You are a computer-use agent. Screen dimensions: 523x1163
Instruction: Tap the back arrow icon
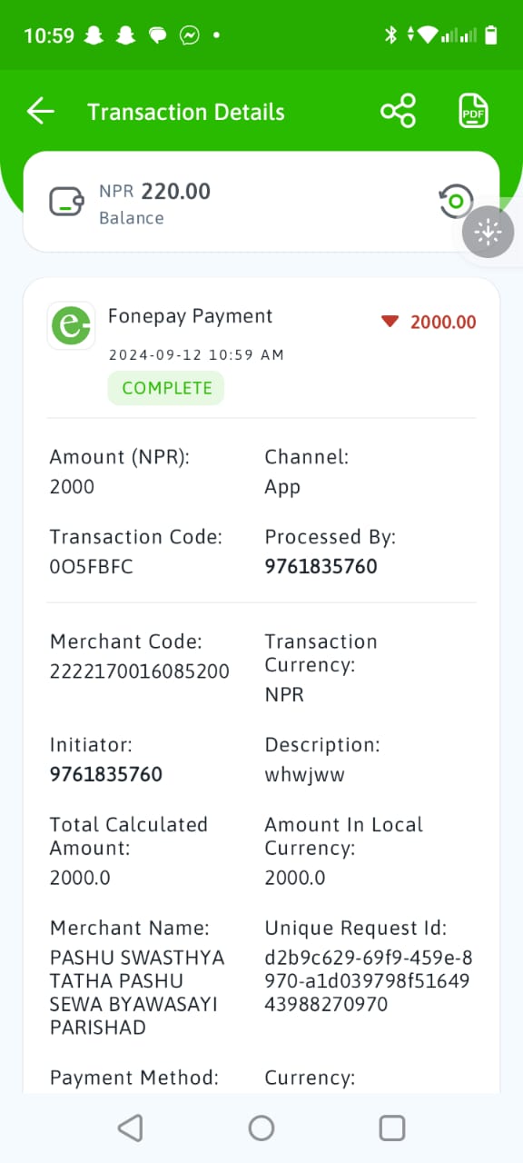tap(41, 112)
